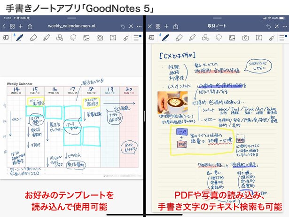Select the Text box tool in right pane
Image resolution: width=289 pixels, height=217 pixels.
(x=258, y=38)
